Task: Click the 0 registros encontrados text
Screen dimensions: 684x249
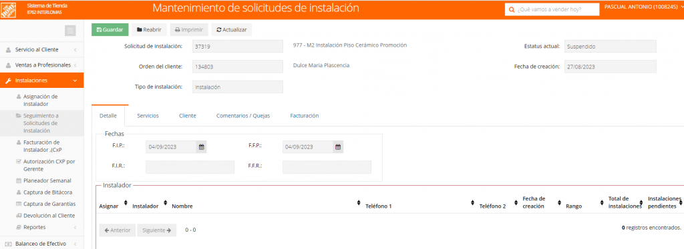Action: 652,228
